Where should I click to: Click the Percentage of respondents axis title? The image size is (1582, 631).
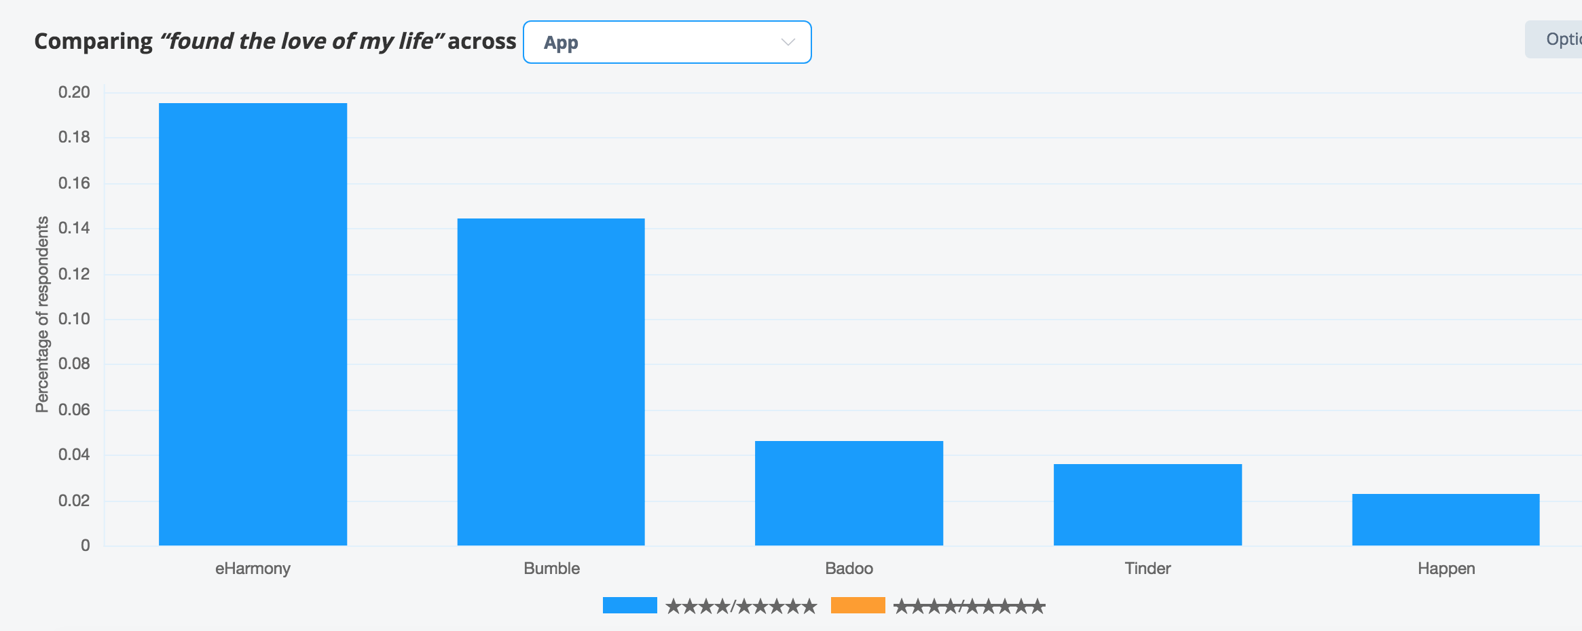click(42, 314)
